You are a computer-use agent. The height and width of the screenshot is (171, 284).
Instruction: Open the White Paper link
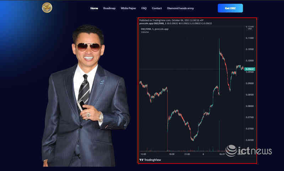[128, 8]
